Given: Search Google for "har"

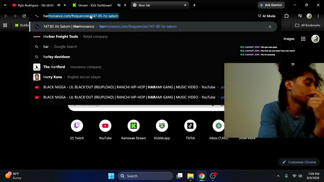Looking at the screenshot, I should 153,47.
